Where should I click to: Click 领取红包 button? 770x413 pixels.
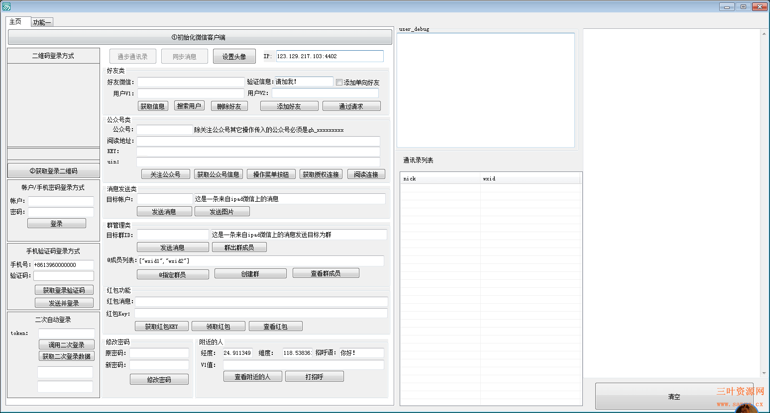219,326
